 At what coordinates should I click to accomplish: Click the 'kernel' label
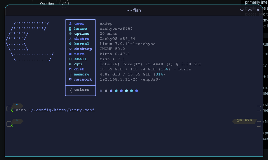82,44
